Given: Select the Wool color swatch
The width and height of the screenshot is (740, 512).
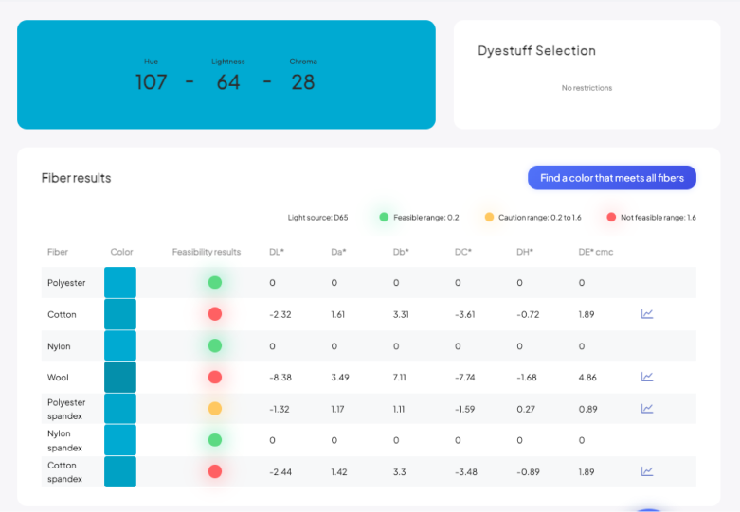Looking at the screenshot, I should tap(120, 377).
